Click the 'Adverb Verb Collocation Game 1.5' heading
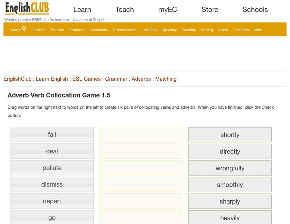Viewport: 290px width, 224px height. click(59, 95)
